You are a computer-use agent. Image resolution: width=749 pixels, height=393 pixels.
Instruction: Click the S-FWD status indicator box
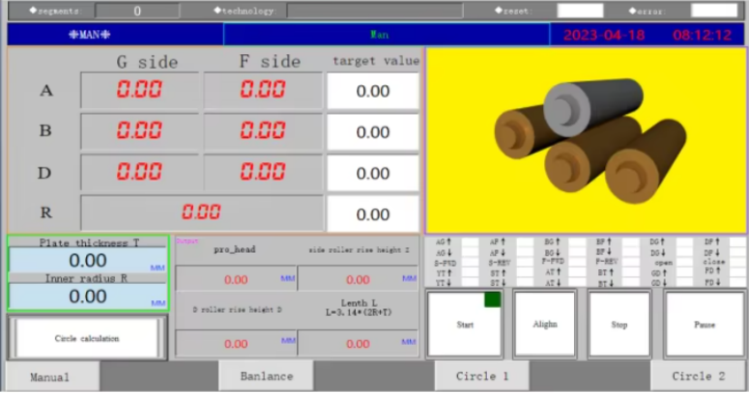pyautogui.click(x=470, y=263)
